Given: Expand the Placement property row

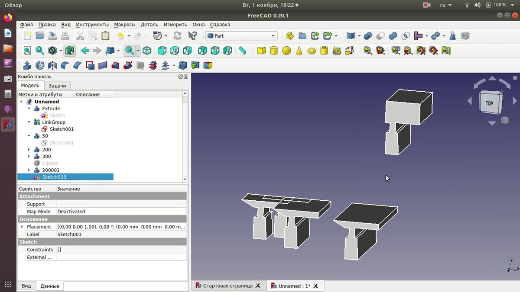Looking at the screenshot, I should pos(22,227).
